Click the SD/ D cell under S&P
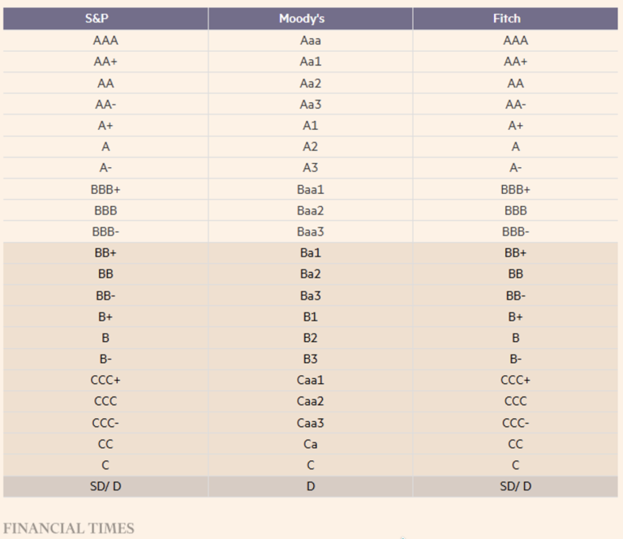 pos(105,486)
